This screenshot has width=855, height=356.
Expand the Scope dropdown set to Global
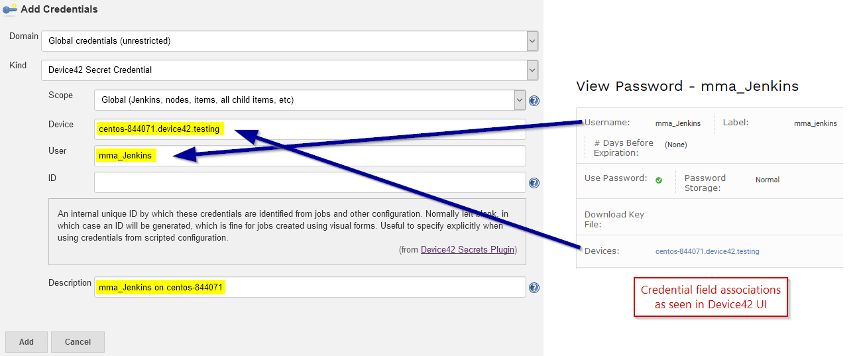click(310, 100)
